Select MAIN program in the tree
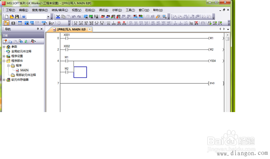The image size is (270, 159). coord(24,70)
